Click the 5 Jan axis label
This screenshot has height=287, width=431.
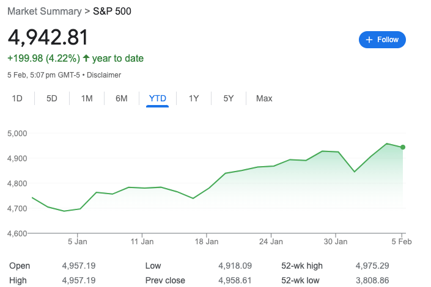(x=78, y=241)
